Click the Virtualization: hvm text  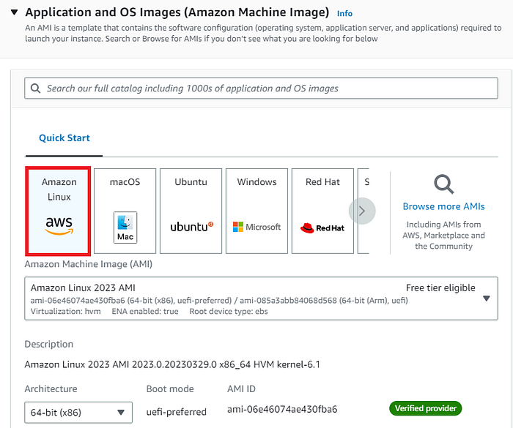65,312
